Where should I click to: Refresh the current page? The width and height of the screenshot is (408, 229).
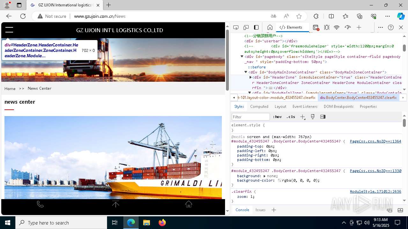pyautogui.click(x=23, y=16)
